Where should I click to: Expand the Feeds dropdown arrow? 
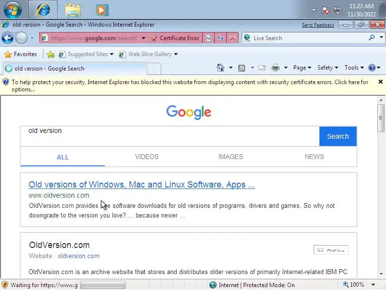click(252, 68)
